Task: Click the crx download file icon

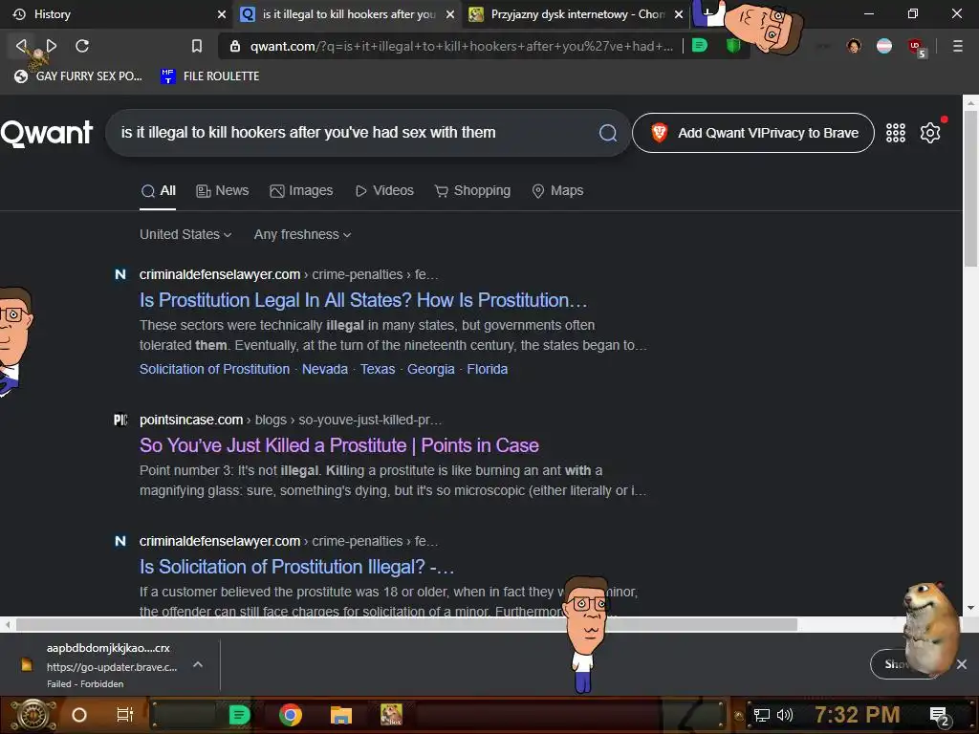Action: tap(26, 665)
